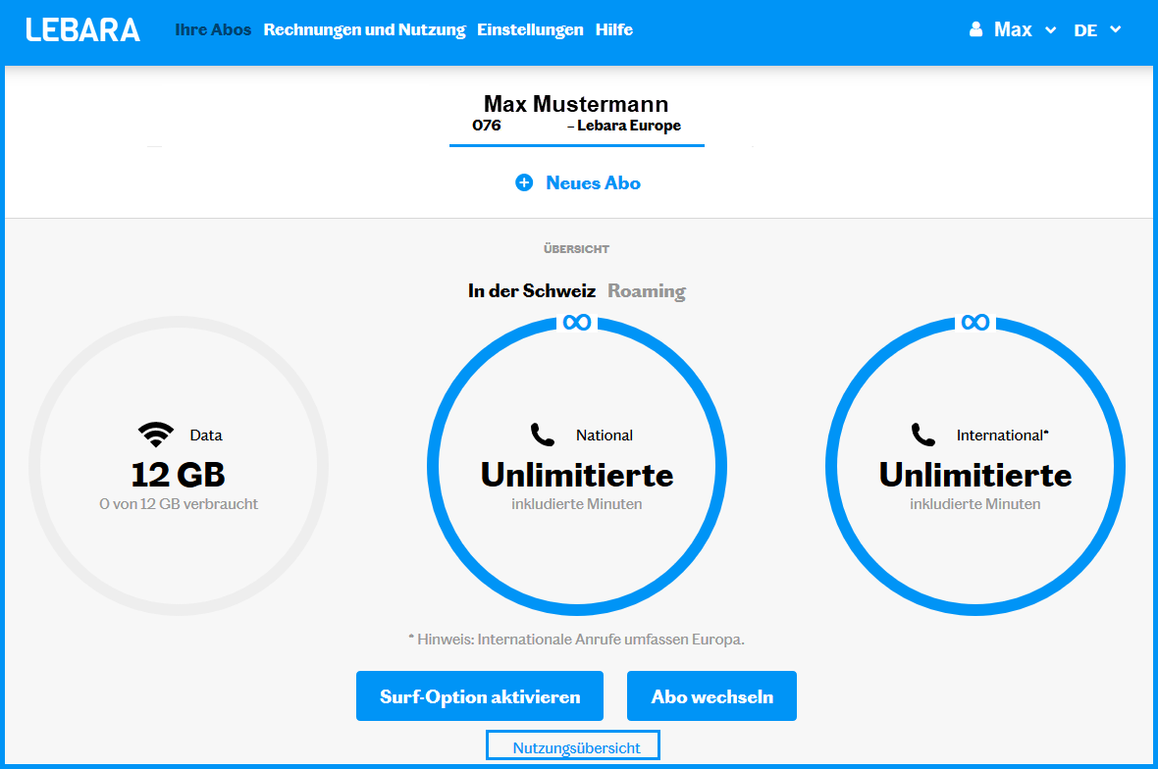Open Einstellungen in the top navigation
1158x769 pixels.
pos(530,29)
